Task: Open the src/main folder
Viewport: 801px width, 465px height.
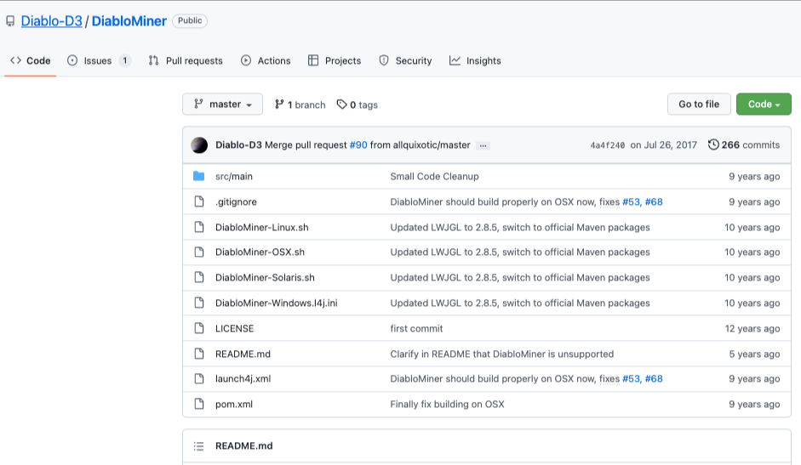Action: click(x=234, y=177)
